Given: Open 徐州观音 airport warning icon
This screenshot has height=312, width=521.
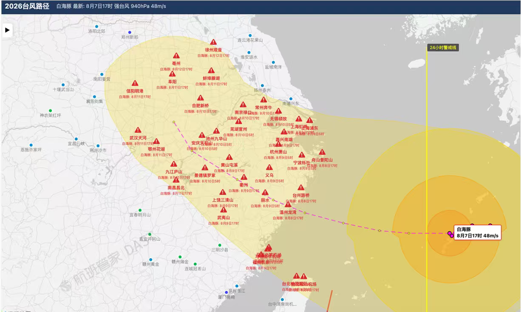Looking at the screenshot, I should 213,42.
